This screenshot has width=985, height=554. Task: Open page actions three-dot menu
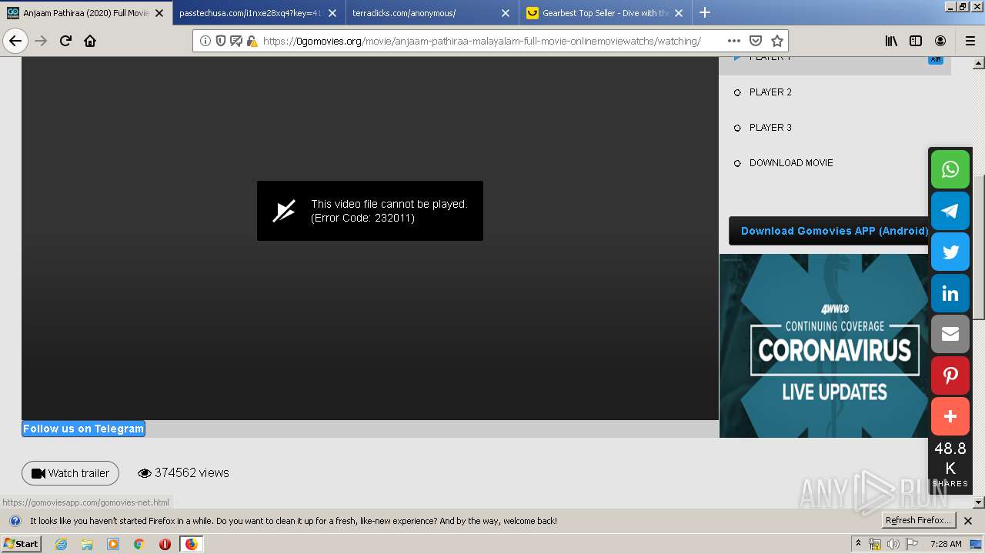click(733, 41)
